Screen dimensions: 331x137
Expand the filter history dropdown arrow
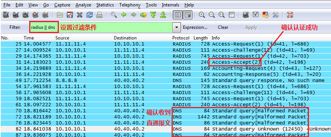(177, 27)
